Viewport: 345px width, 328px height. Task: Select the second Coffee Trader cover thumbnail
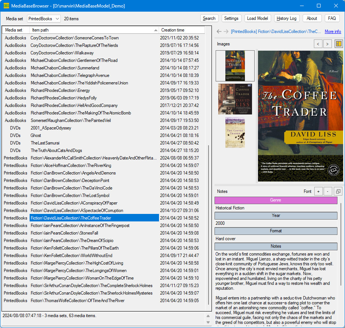tap(235, 99)
